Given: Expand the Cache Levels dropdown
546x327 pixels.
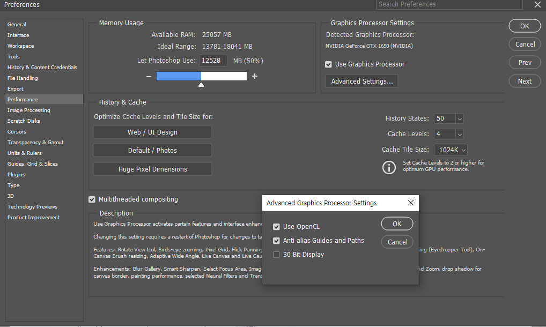Looking at the screenshot, I should 460,134.
